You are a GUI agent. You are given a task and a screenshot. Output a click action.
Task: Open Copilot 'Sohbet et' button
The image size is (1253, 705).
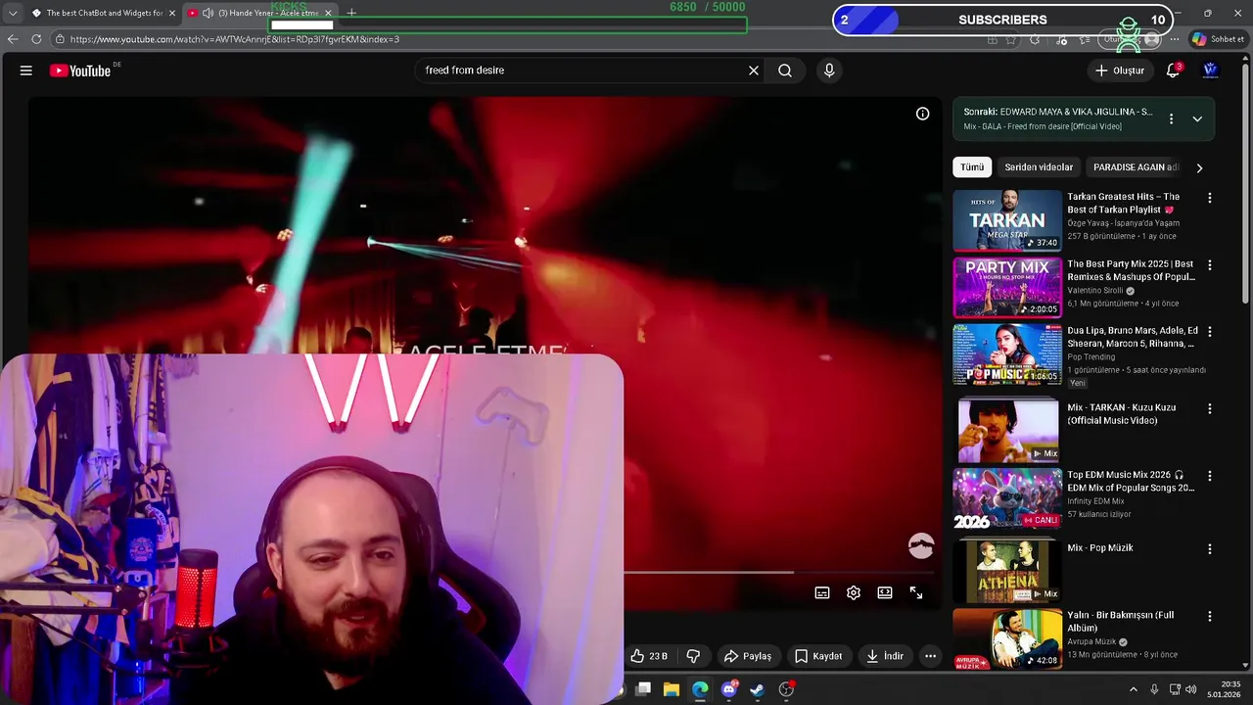1219,39
